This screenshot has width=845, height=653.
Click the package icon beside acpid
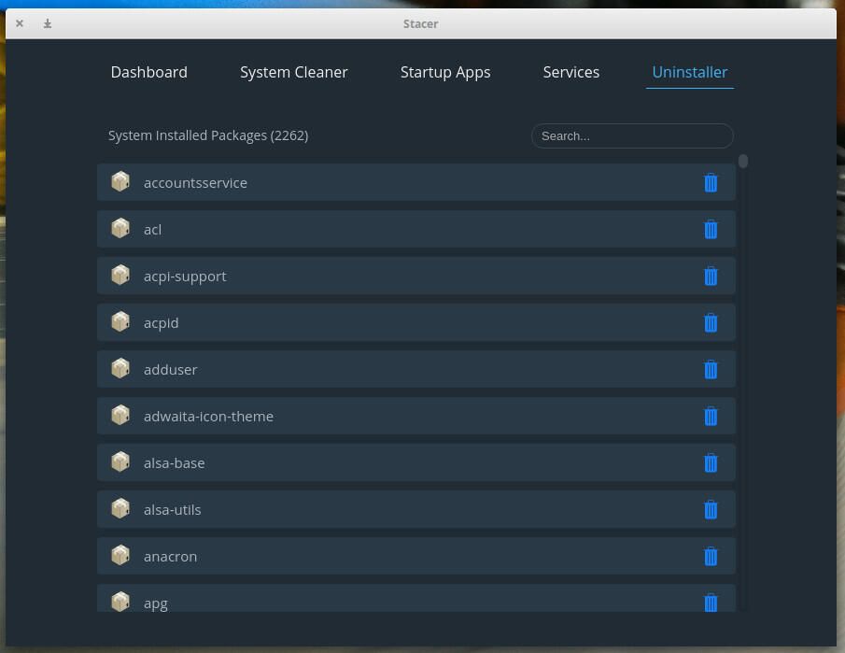120,322
